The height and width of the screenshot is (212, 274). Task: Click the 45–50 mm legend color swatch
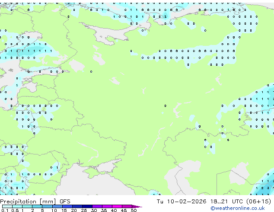tap(127, 206)
